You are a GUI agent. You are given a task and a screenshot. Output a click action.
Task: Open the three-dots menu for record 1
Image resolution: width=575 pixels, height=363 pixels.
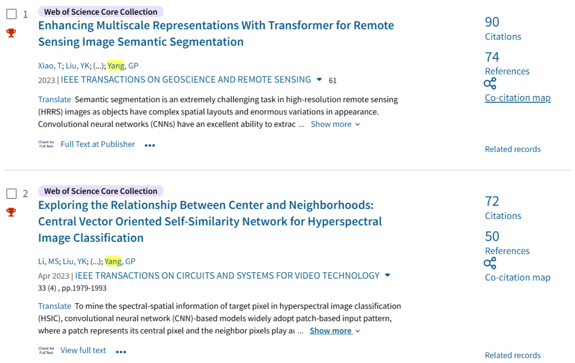pyautogui.click(x=150, y=145)
